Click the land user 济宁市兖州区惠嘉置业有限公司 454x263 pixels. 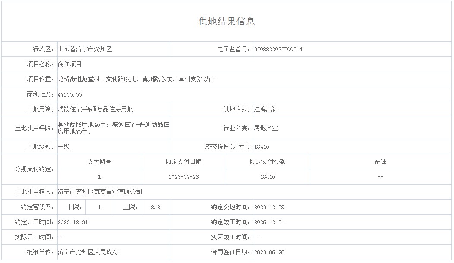[100, 192]
